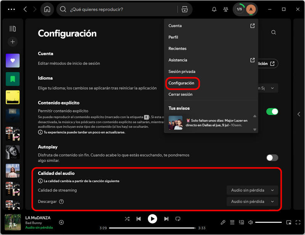Screen dimensions: 305x235
Task: Open Asistencia from profile menu
Action: pyautogui.click(x=211, y=60)
